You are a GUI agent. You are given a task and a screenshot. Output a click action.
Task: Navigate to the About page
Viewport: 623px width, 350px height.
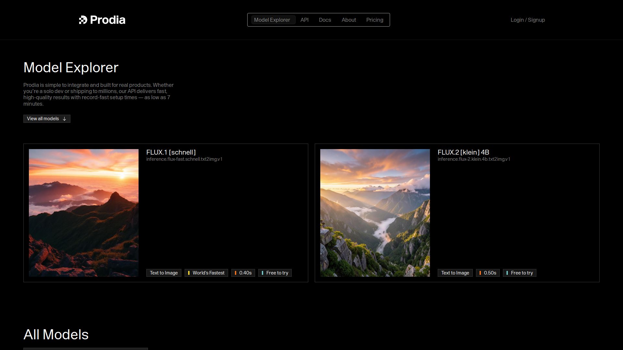pos(349,20)
